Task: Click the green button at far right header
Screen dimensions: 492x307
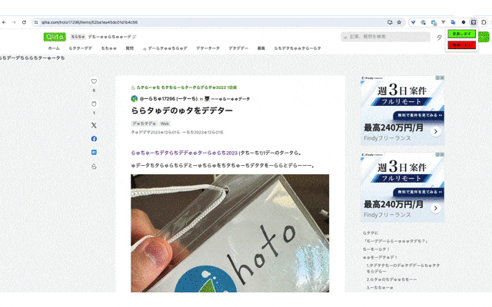Action: tap(484, 37)
